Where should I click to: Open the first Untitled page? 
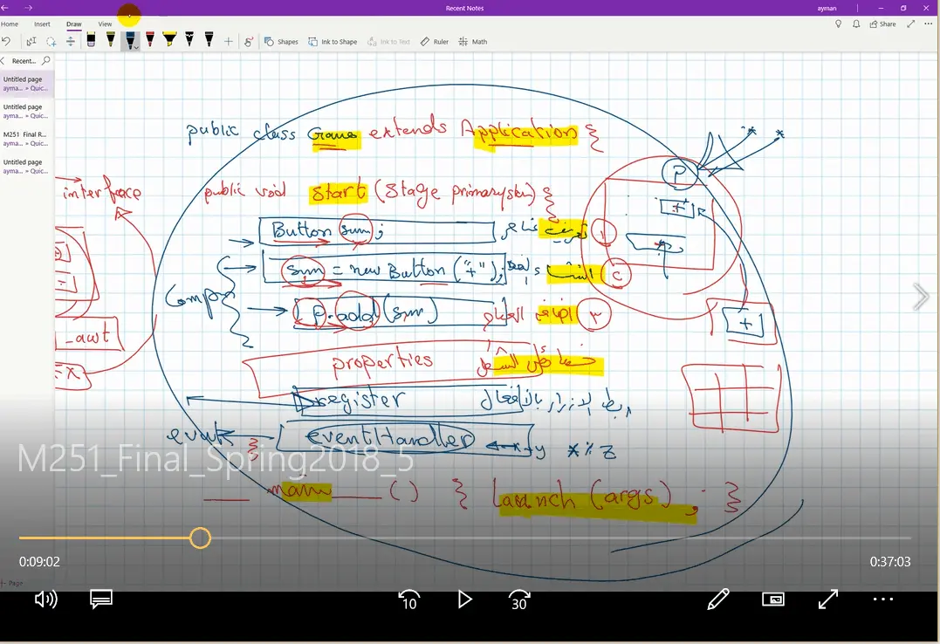27,84
